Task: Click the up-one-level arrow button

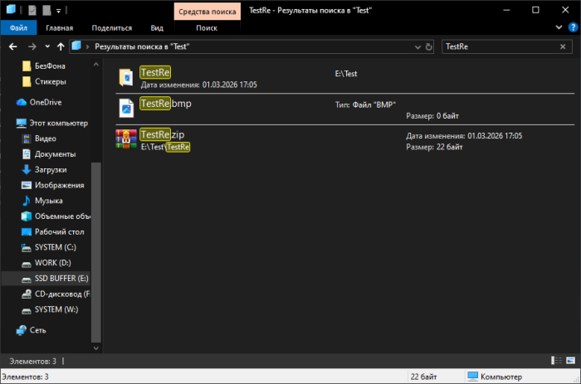Action: click(x=61, y=46)
